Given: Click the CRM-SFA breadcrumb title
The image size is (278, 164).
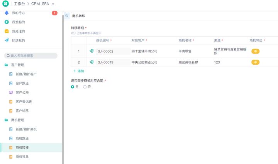Looking at the screenshot, I should coord(40,4).
